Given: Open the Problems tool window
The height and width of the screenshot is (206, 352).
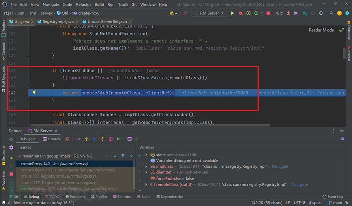Looking at the screenshot, I should click(x=75, y=197).
